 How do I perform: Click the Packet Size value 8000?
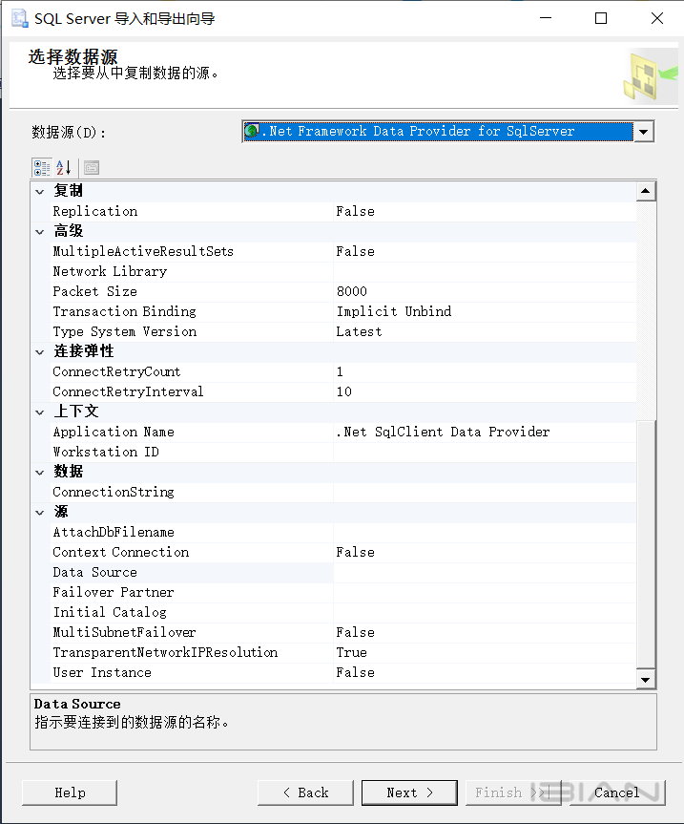pyautogui.click(x=352, y=291)
